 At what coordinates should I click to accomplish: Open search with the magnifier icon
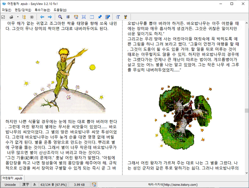(x=60, y=17)
